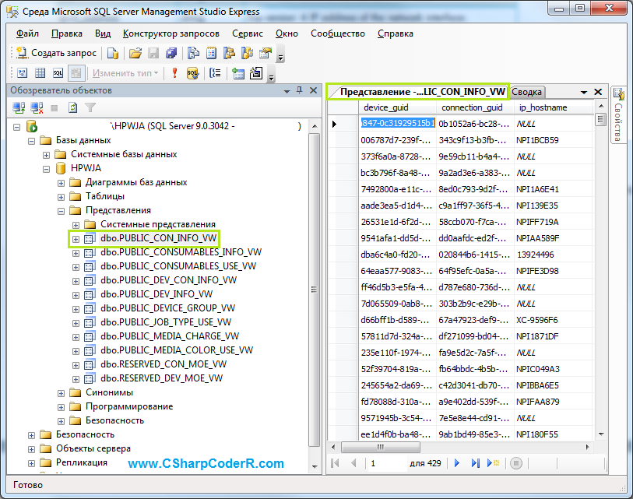The width and height of the screenshot is (633, 499).
Task: Expand the Объекты сервера folder
Action: pos(31,449)
